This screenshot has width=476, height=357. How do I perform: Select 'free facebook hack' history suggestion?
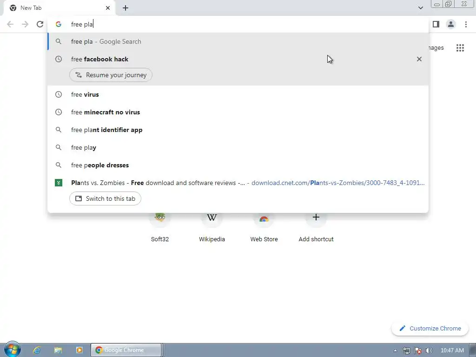click(x=238, y=59)
